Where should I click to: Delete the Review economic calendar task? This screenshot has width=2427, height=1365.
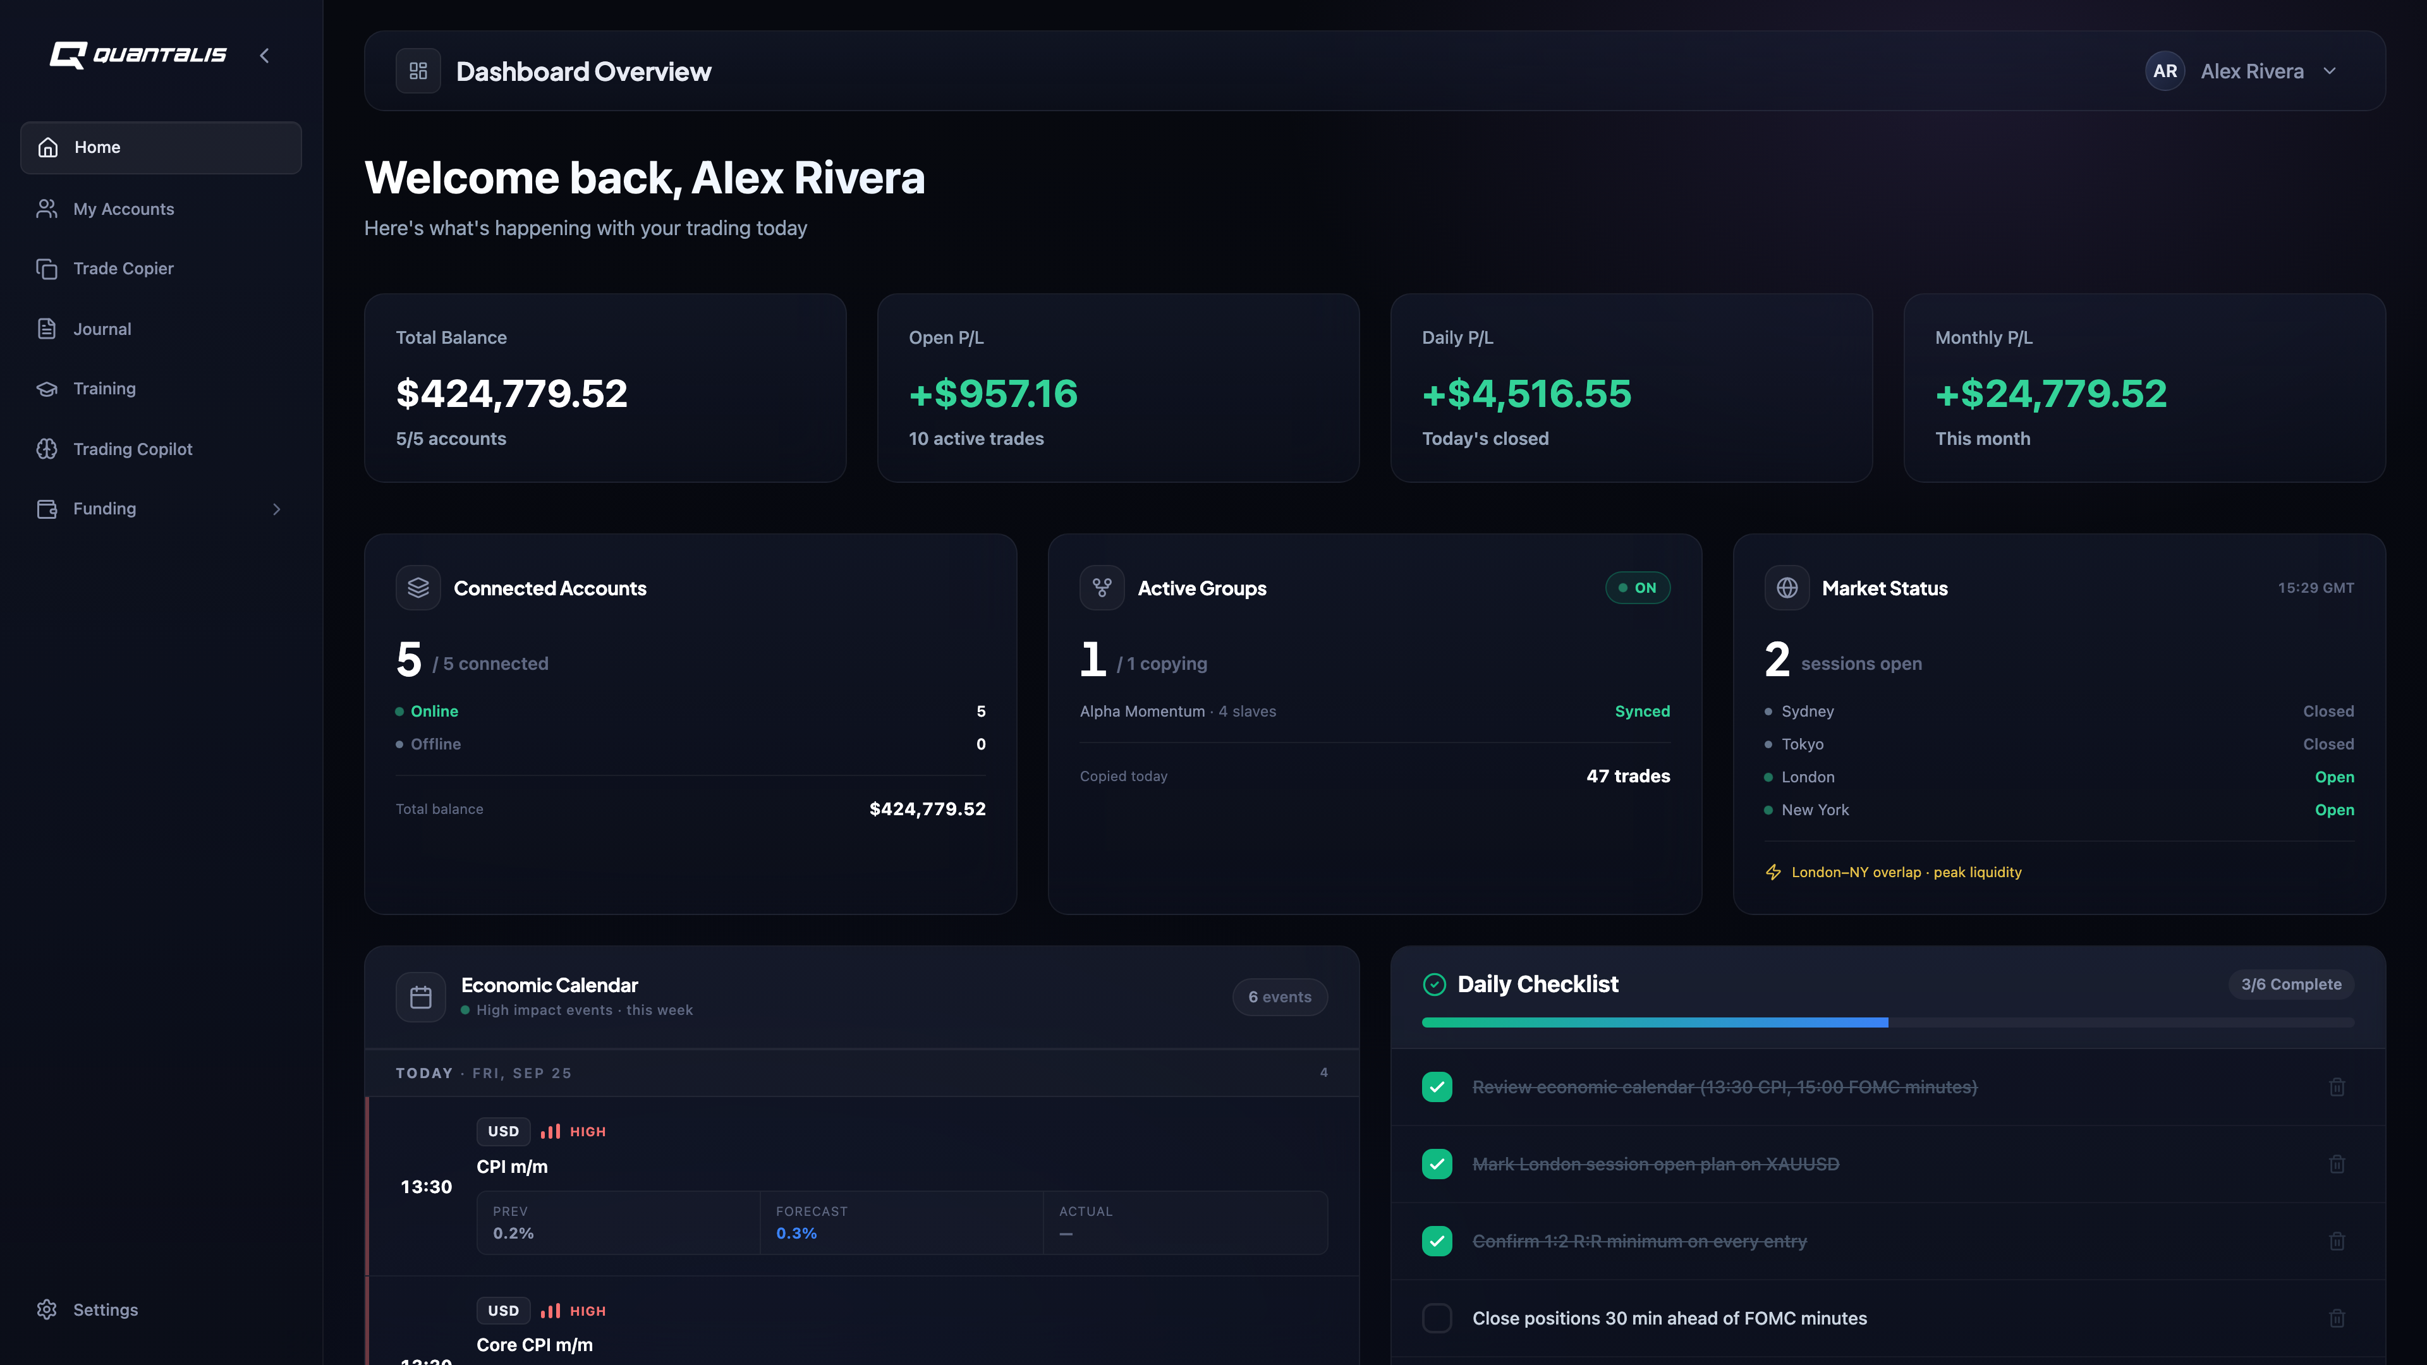coord(2337,1087)
